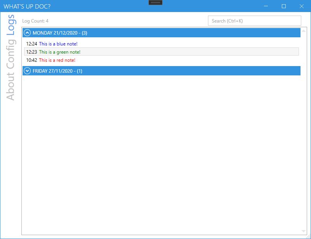Expand the Friday 27/11/2020 group chevron

pos(27,71)
